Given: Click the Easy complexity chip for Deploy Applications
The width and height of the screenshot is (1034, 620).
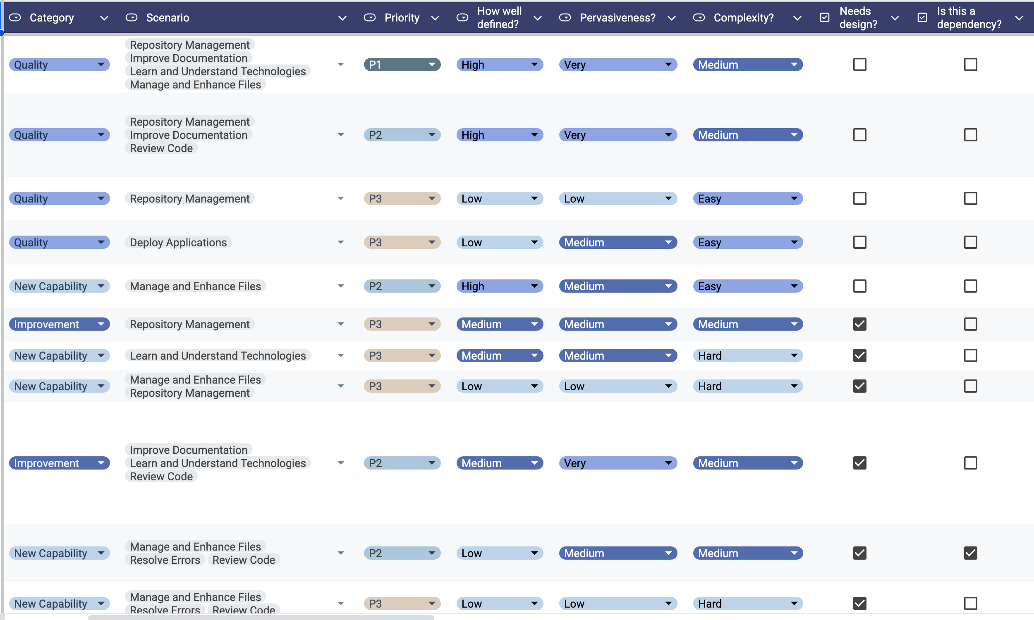Looking at the screenshot, I should 747,242.
